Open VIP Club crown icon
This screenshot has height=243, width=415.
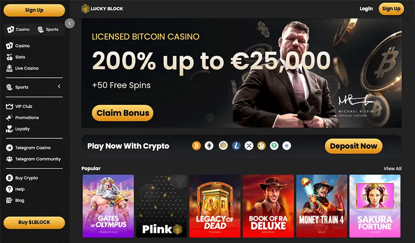pos(10,106)
